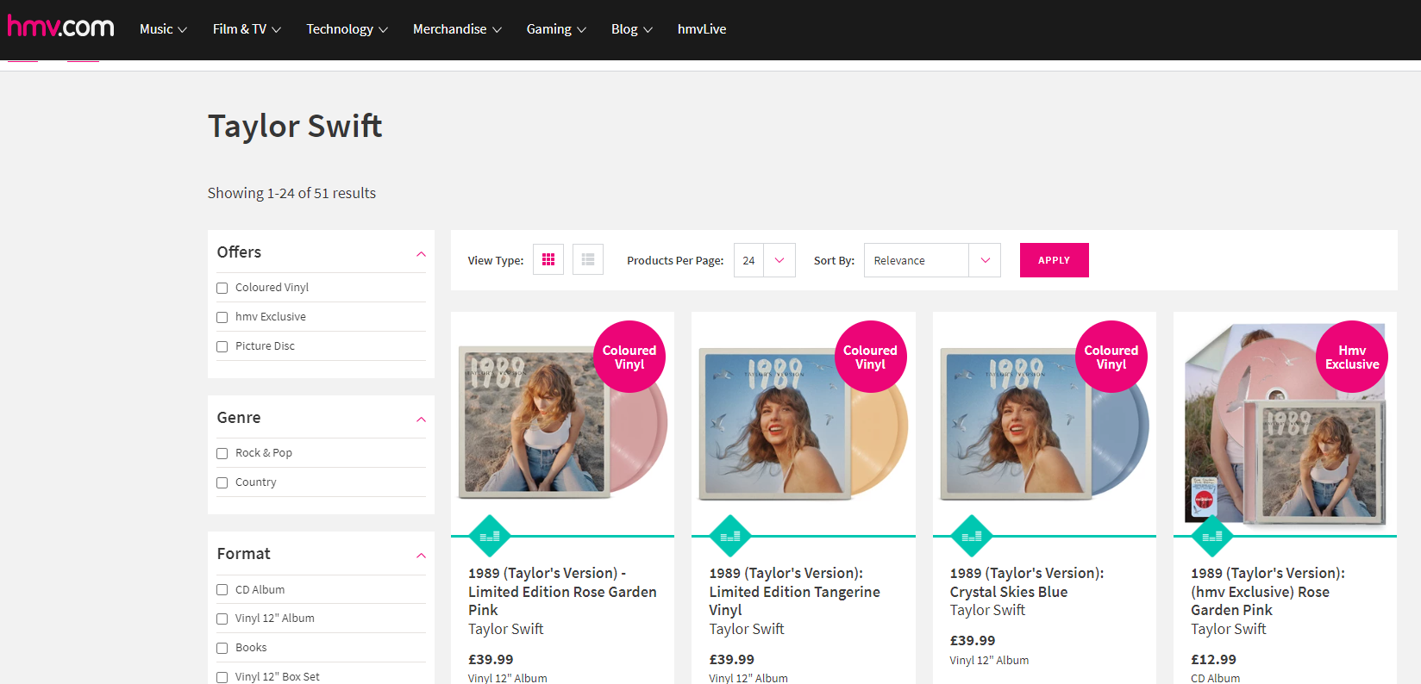Viewport: 1421px width, 684px height.
Task: Open the Gaming menu
Action: coord(556,29)
